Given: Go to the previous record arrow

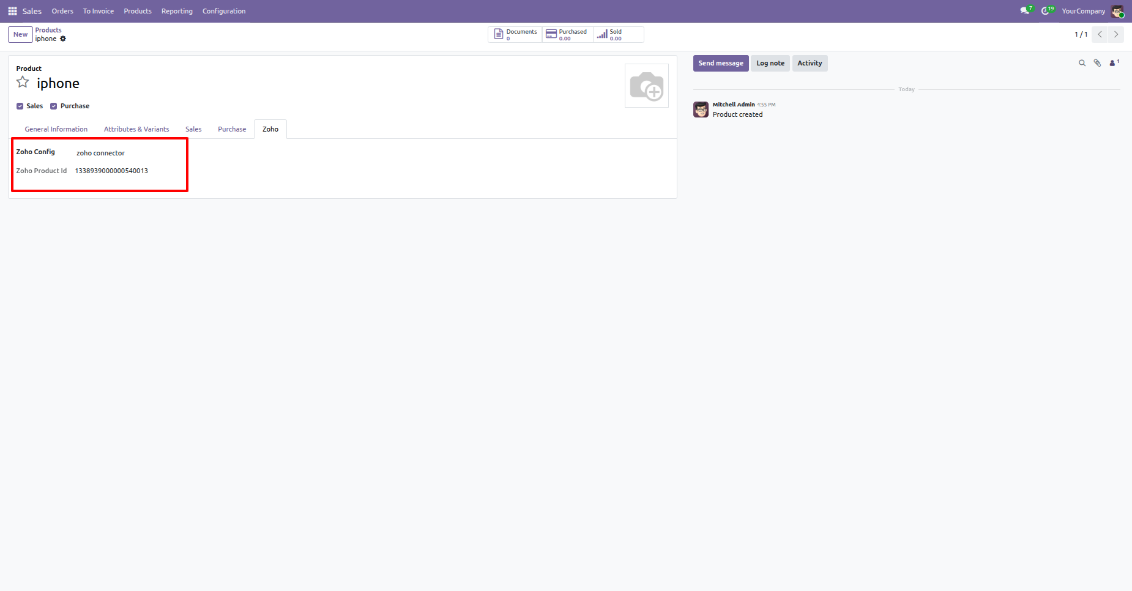Looking at the screenshot, I should point(1100,34).
